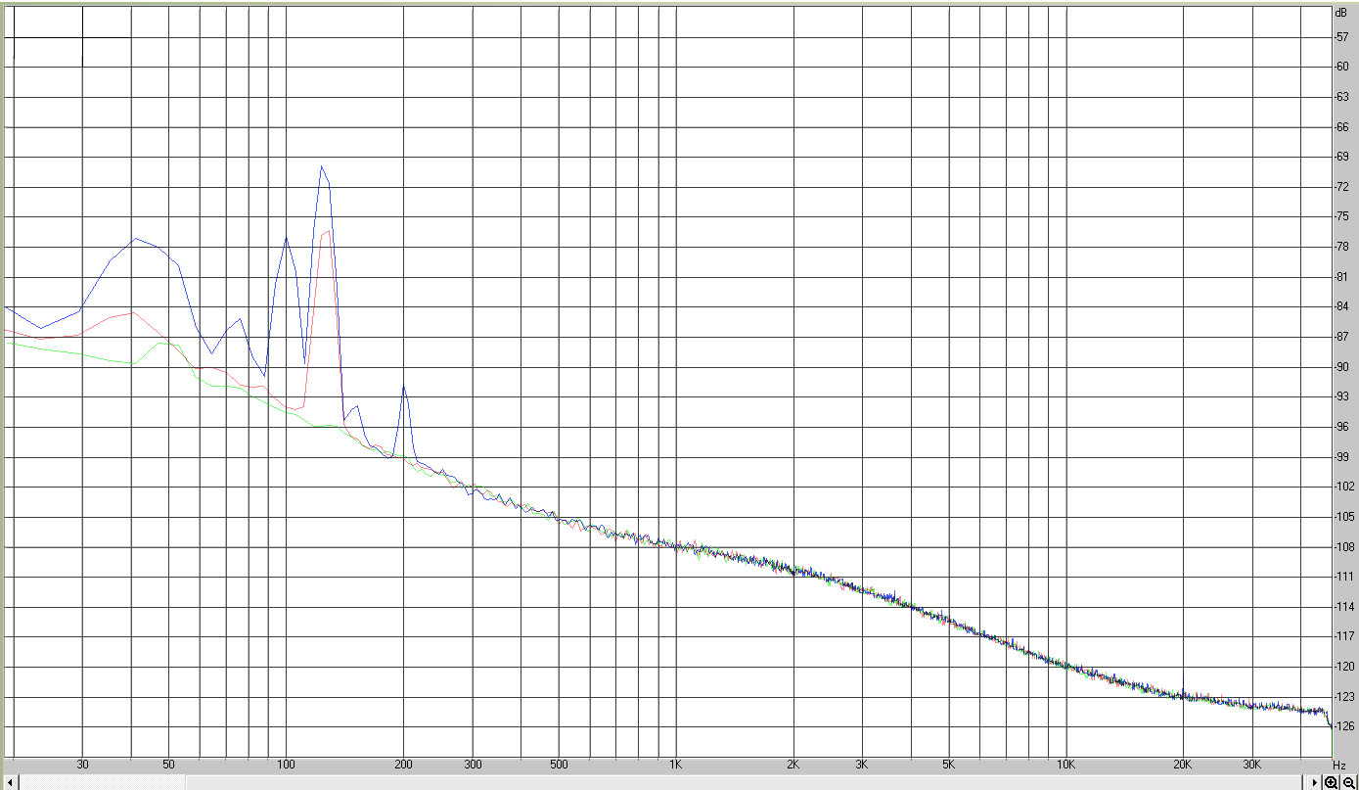This screenshot has height=790, width=1359.
Task: Select the -102 dB axis label
Action: coord(1344,487)
